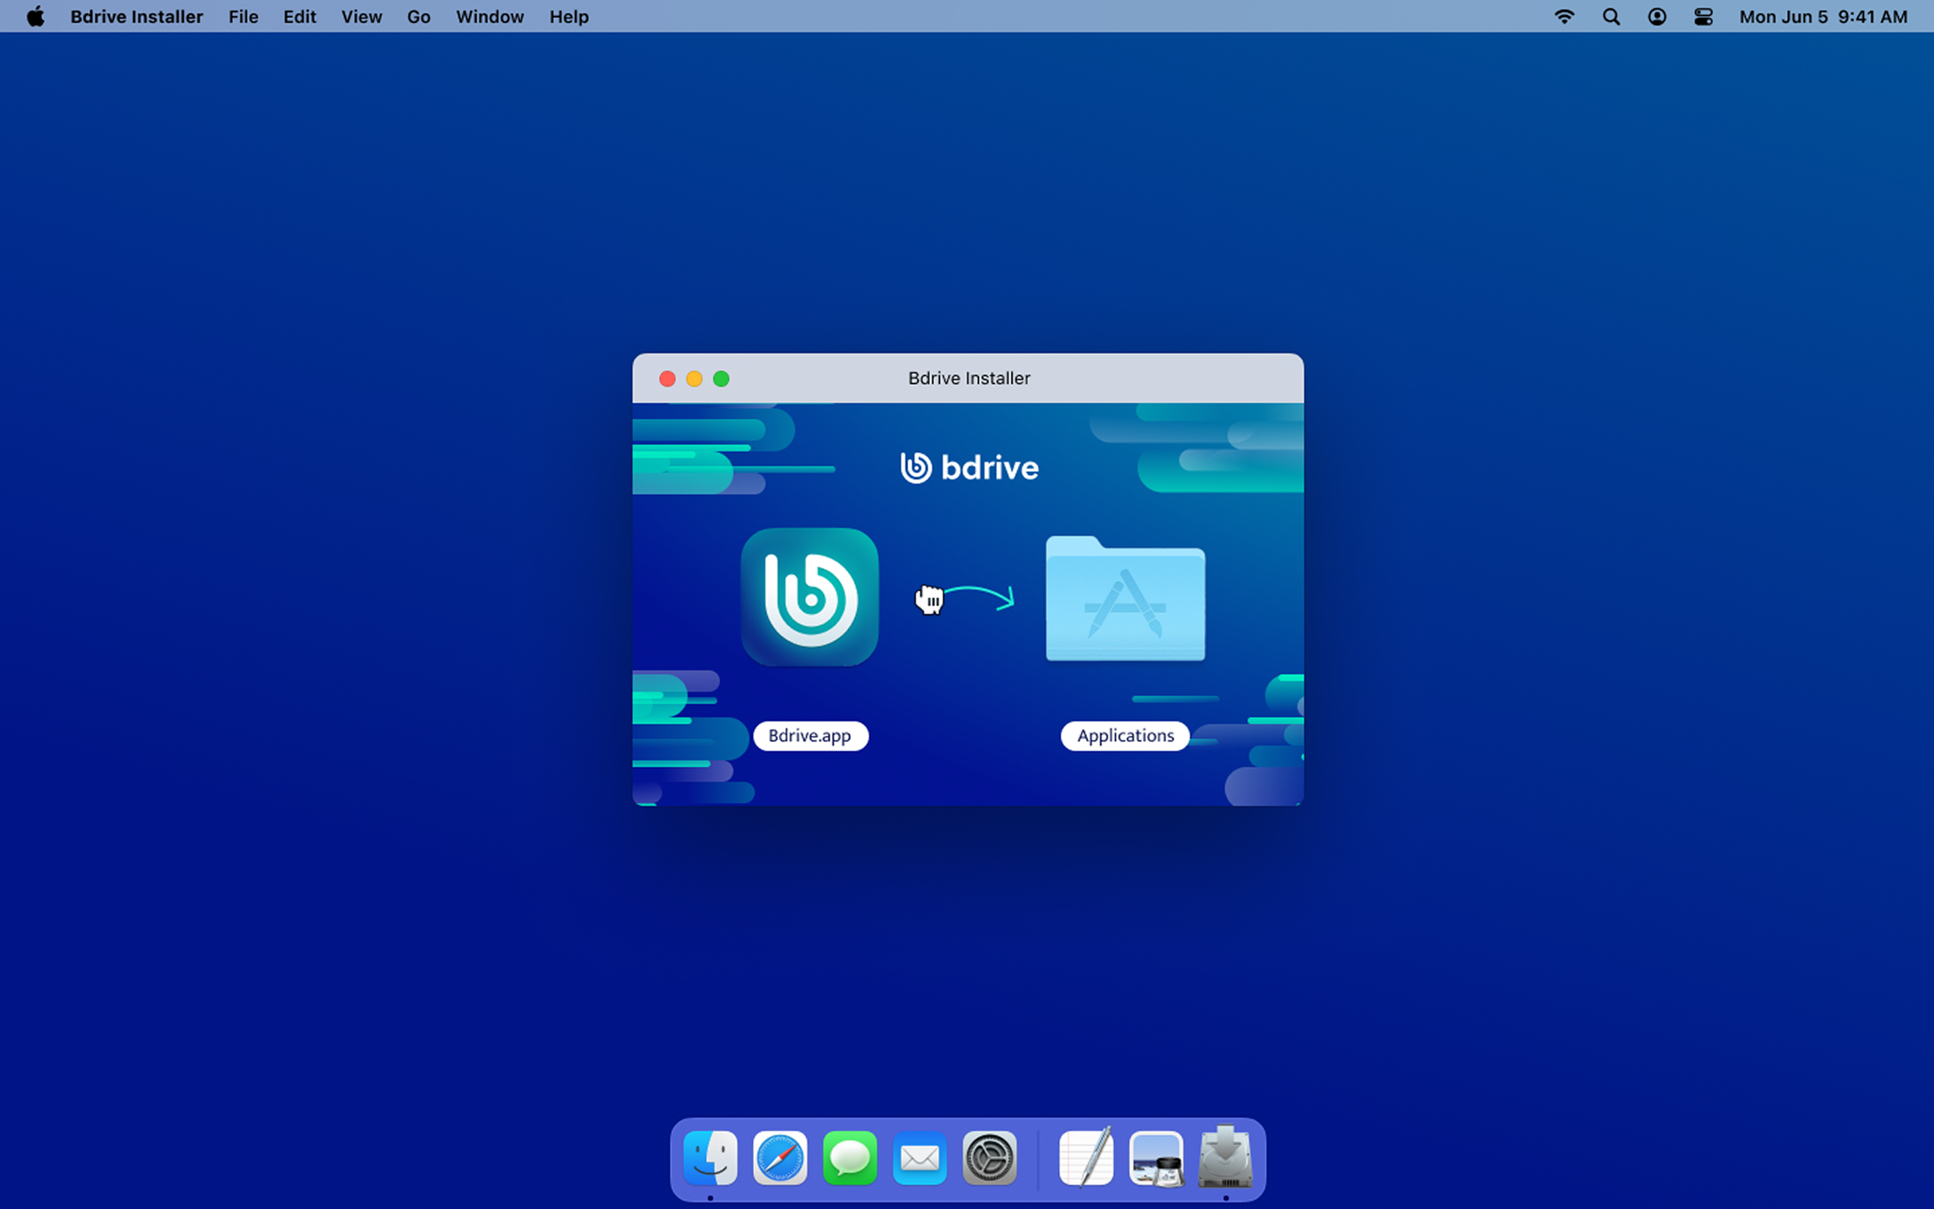Click the Bdrive.app label
Image resolution: width=1934 pixels, height=1209 pixels.
tap(811, 735)
